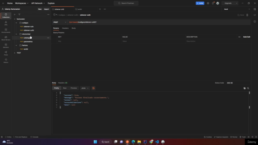Open Explore in the top menu
The width and height of the screenshot is (258, 145).
tap(51, 3)
